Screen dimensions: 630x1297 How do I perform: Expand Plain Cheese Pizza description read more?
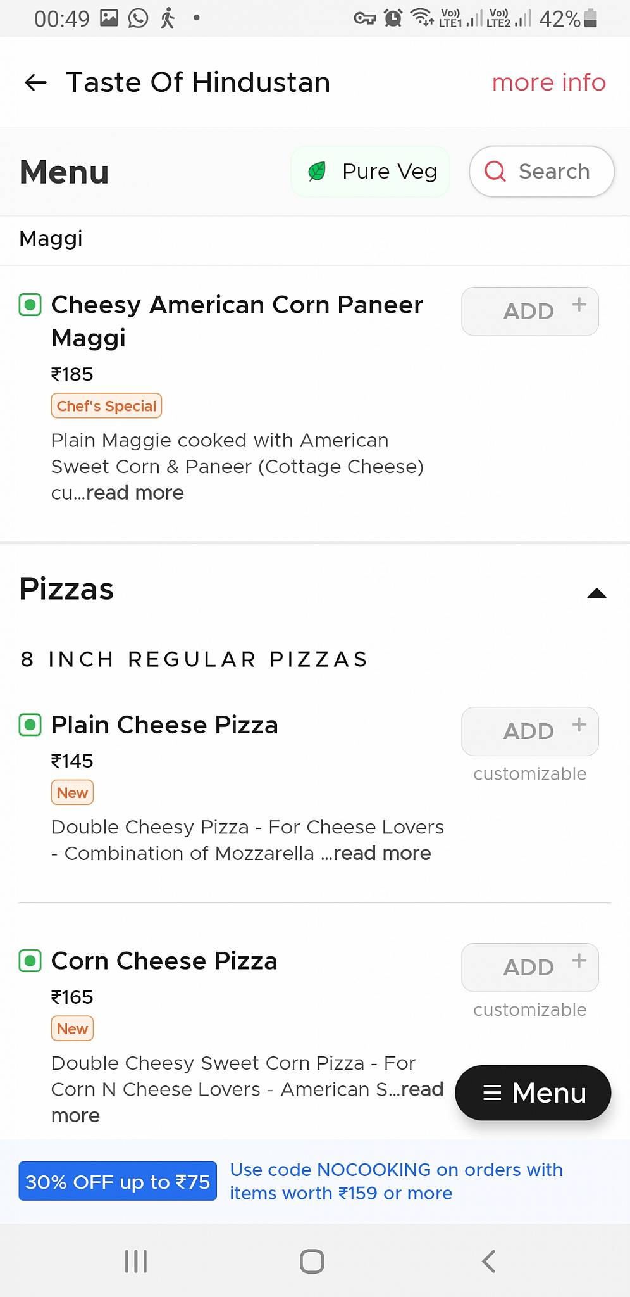click(x=382, y=853)
